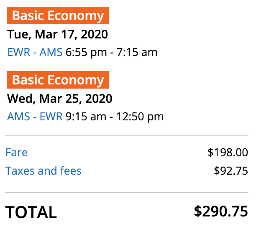Click the en dash between AMS and EWR on the return flight
This screenshot has height=229, width=256.
point(34,117)
